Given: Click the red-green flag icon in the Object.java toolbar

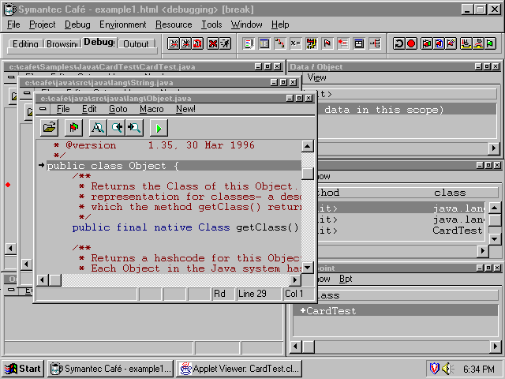Looking at the screenshot, I should [73, 128].
